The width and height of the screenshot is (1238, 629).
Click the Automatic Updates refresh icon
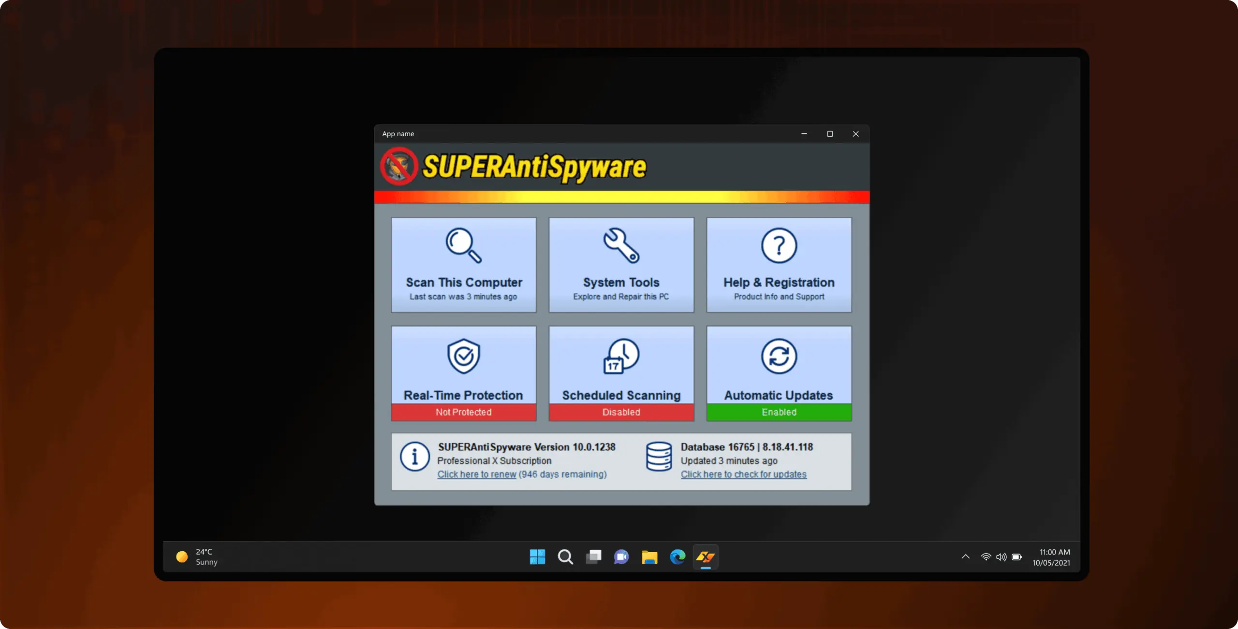pos(779,356)
